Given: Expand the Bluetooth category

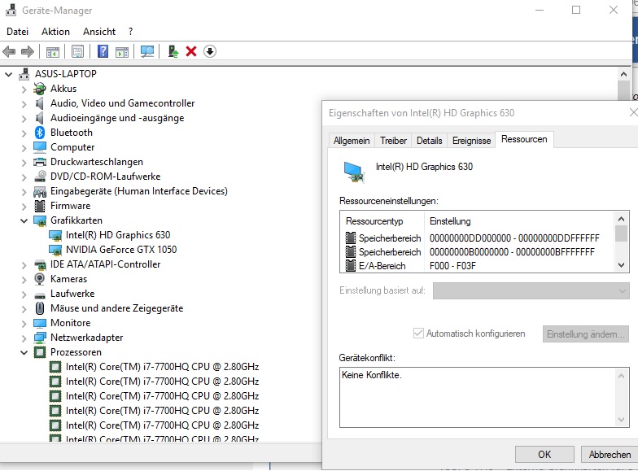Looking at the screenshot, I should coord(24,133).
